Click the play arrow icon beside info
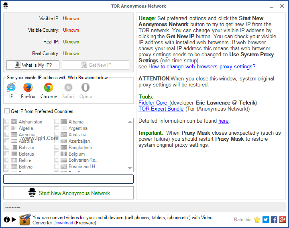 [14, 220]
